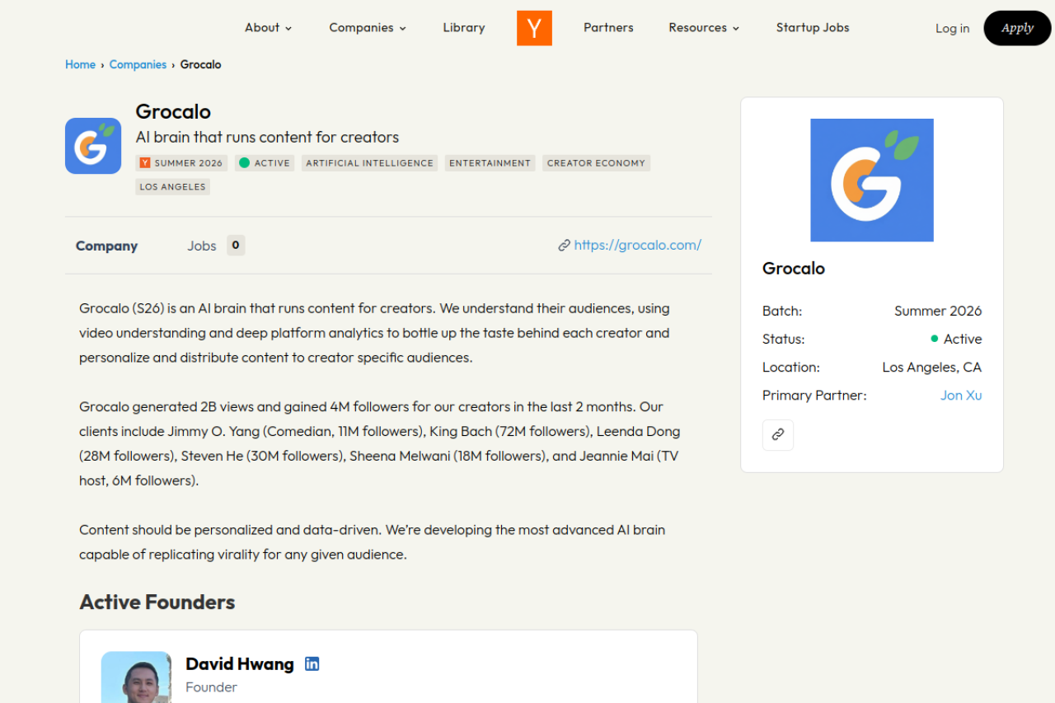
Task: Click the David Hwang founder name
Action: (x=240, y=664)
